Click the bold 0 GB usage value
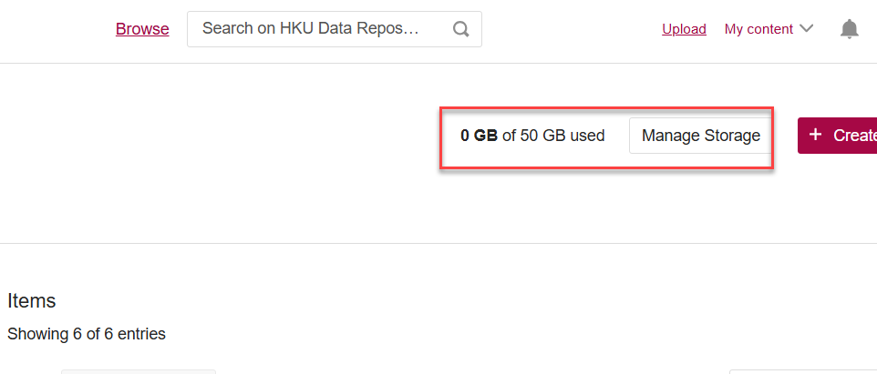 pyautogui.click(x=479, y=136)
